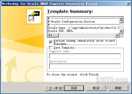Click the Template name input field

point(85,56)
